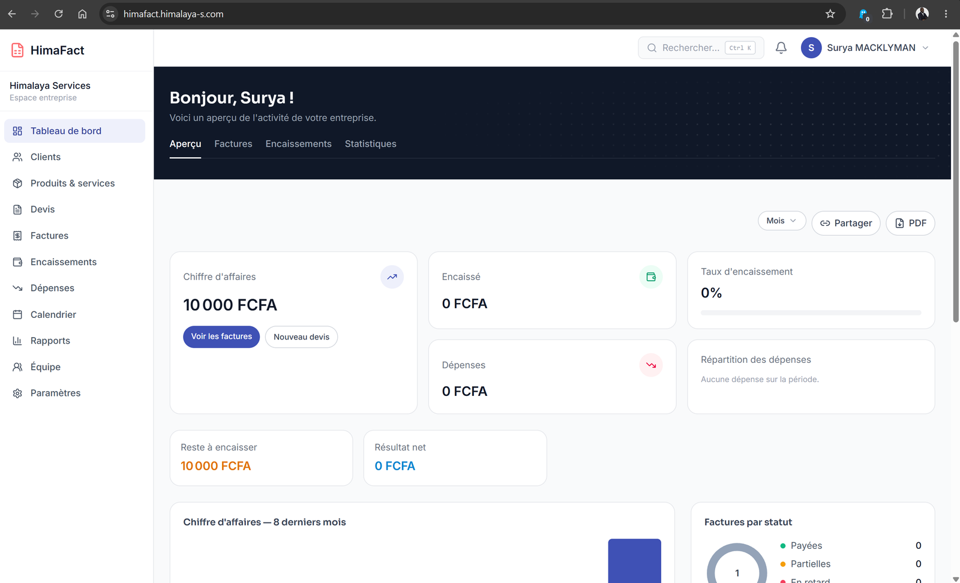
Task: Click the Produits & services box icon
Action: [17, 184]
